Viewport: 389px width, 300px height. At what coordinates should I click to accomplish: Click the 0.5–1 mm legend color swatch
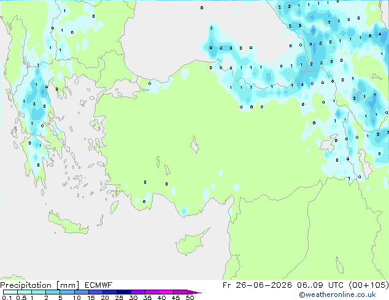[25, 292]
